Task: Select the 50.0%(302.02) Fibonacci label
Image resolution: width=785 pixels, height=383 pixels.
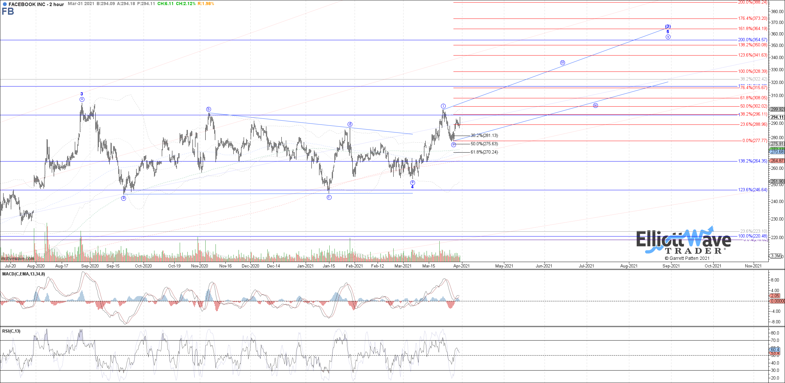Action: coord(754,106)
